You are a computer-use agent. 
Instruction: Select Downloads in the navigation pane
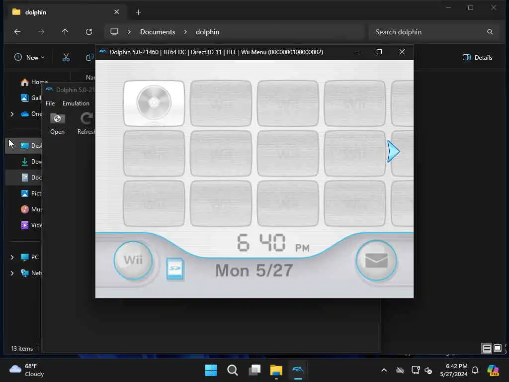[31, 162]
